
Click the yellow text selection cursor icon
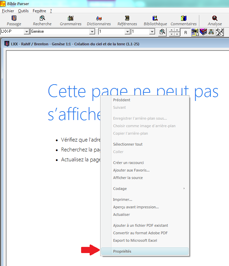pyautogui.click(x=195, y=32)
